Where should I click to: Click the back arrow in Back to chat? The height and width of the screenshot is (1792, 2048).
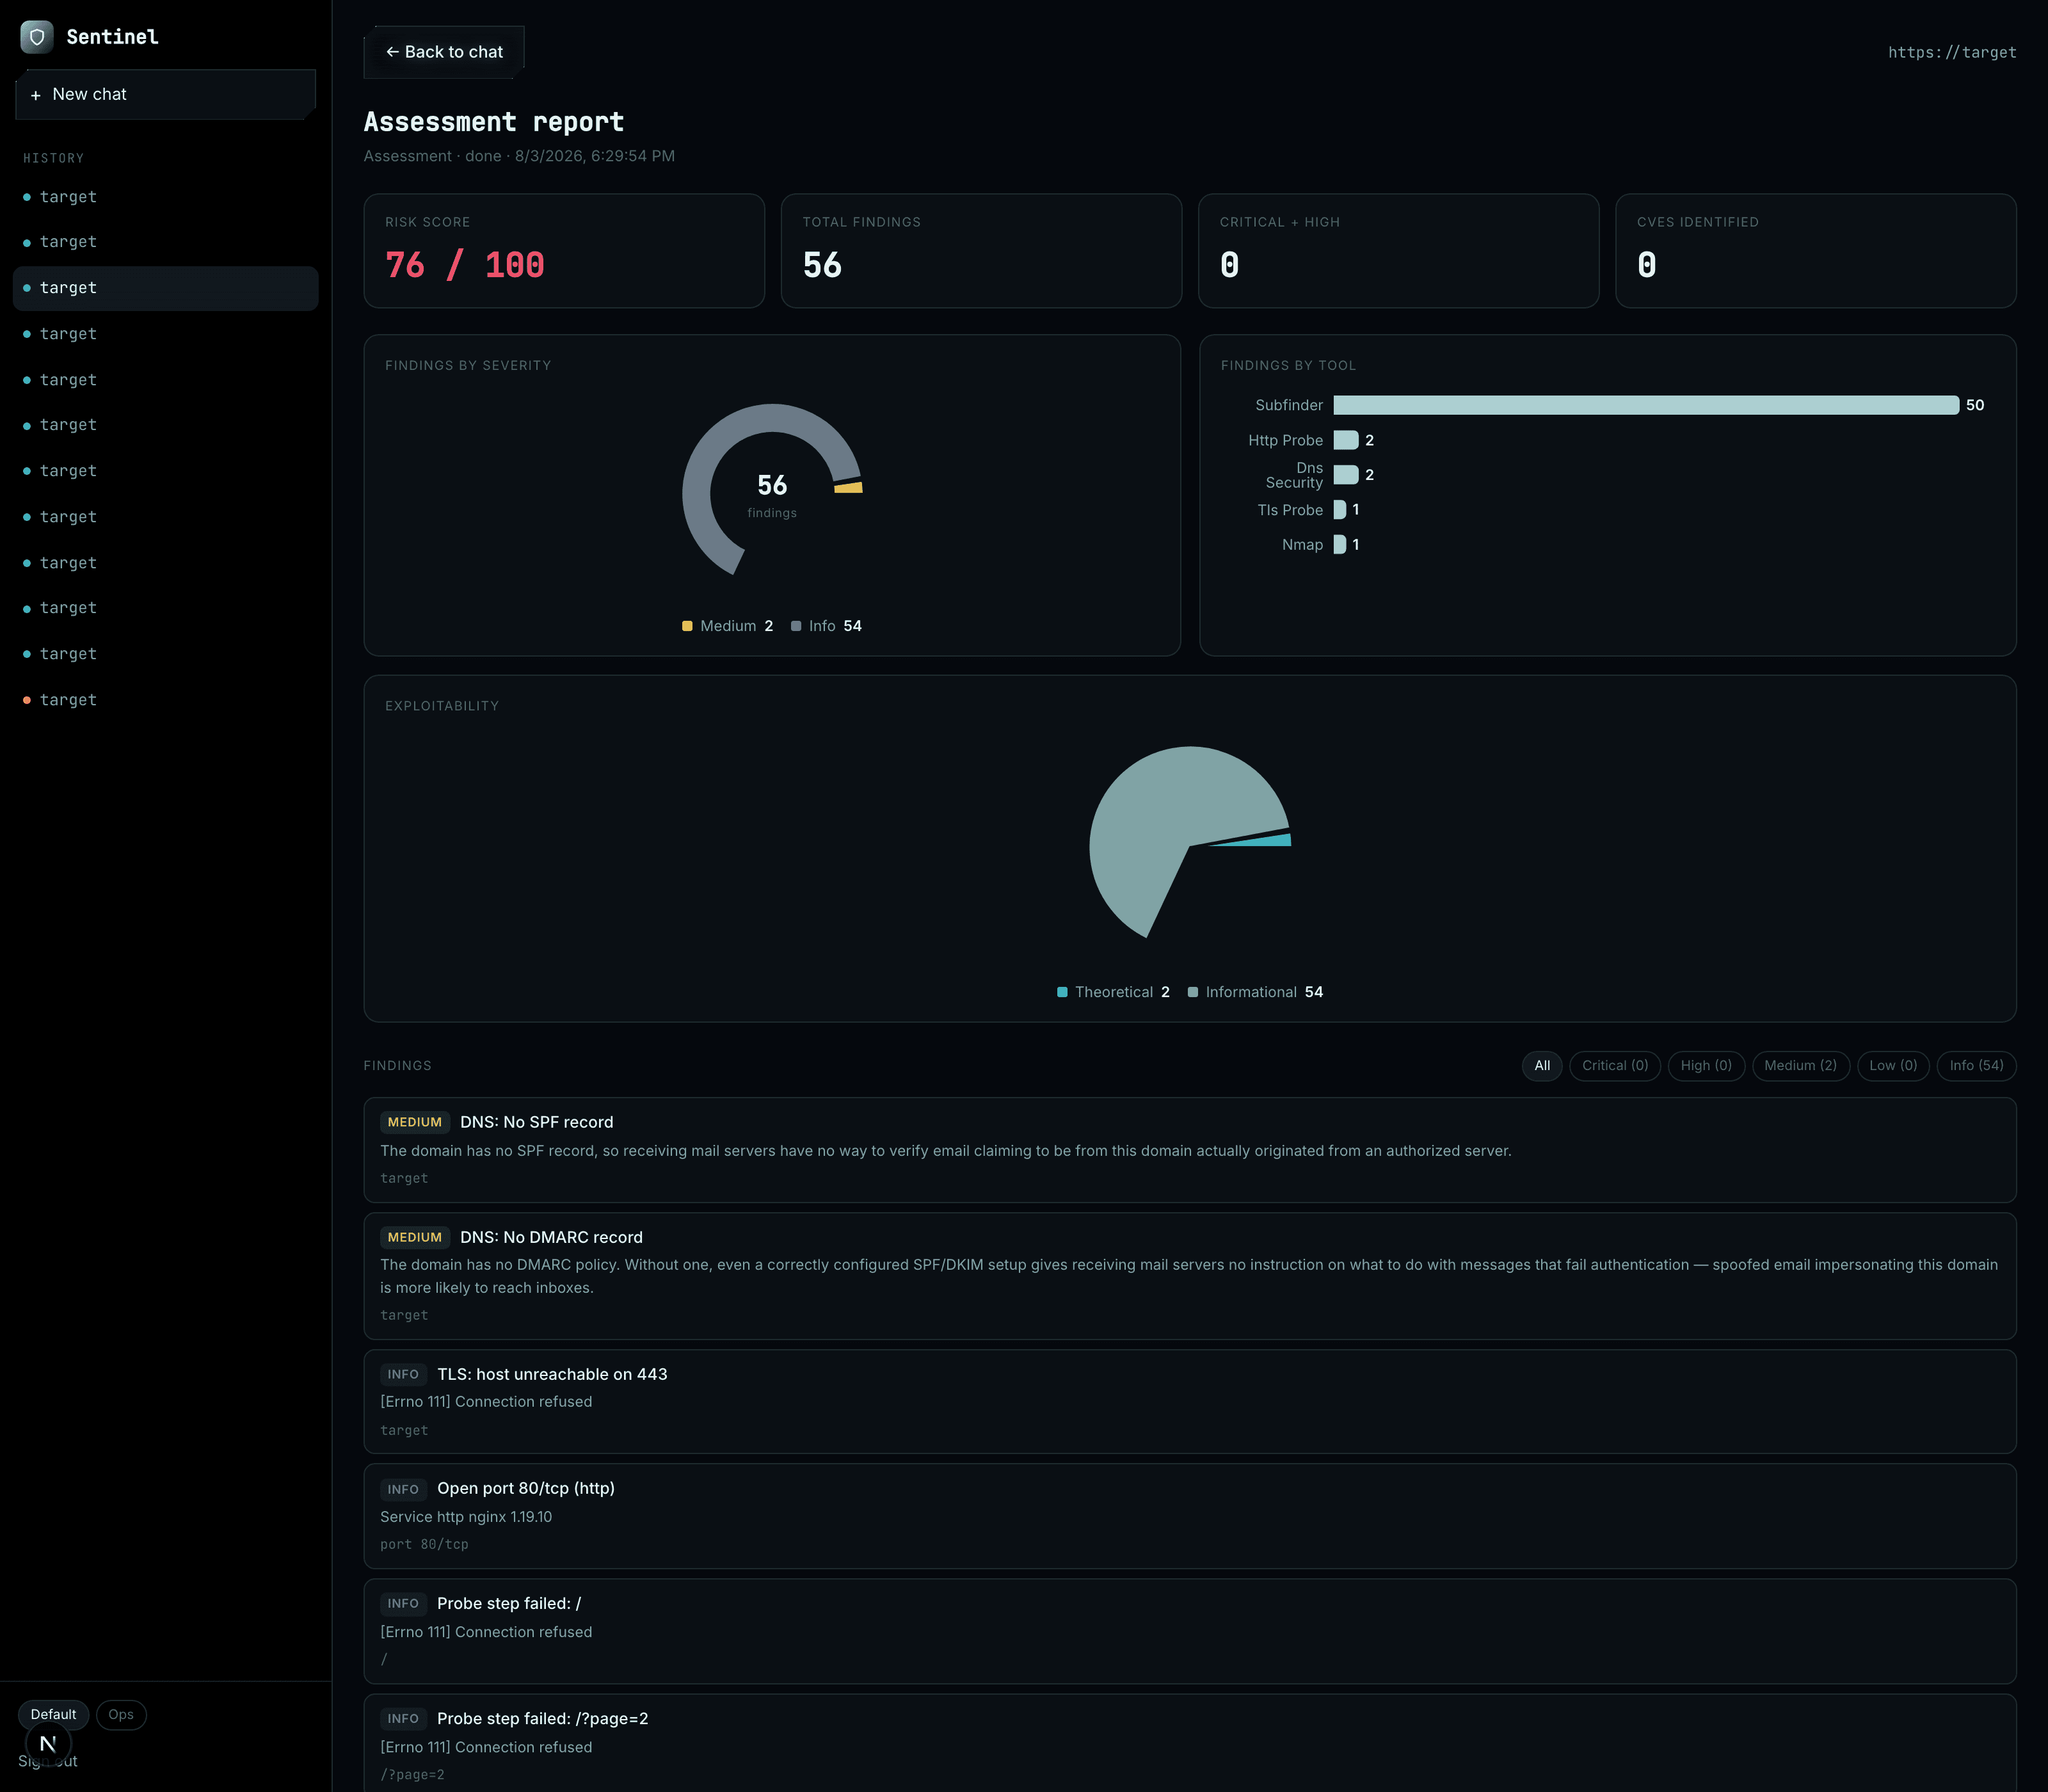coord(392,52)
